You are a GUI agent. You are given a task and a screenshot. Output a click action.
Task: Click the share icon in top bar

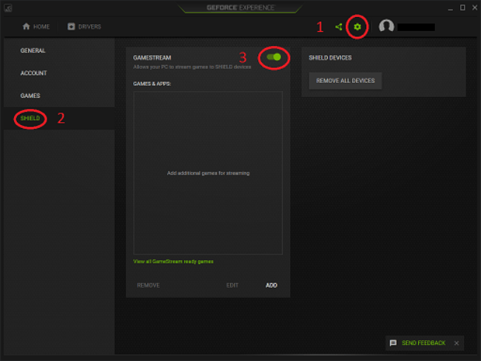339,27
